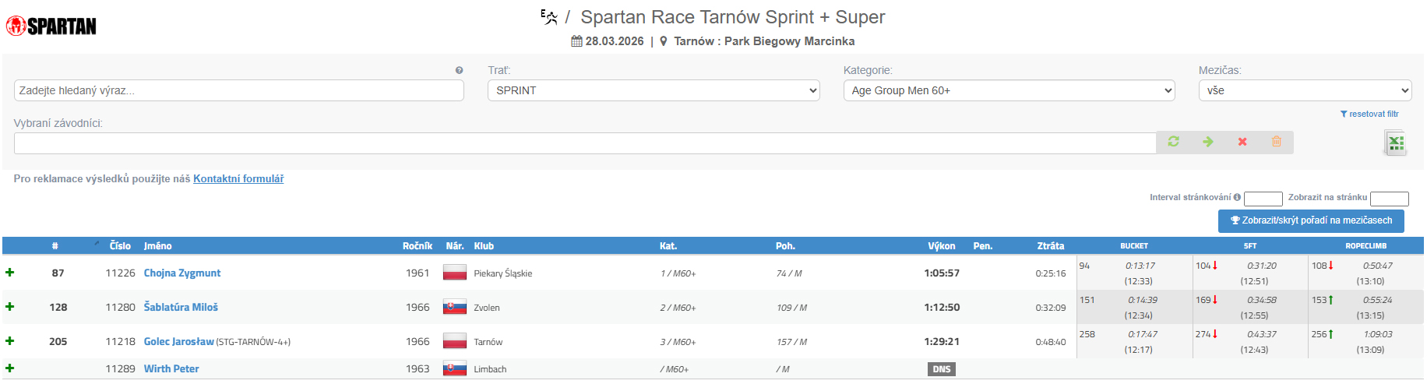1427x384 pixels.
Task: Click the help question mark icon above search
Action: tap(460, 70)
